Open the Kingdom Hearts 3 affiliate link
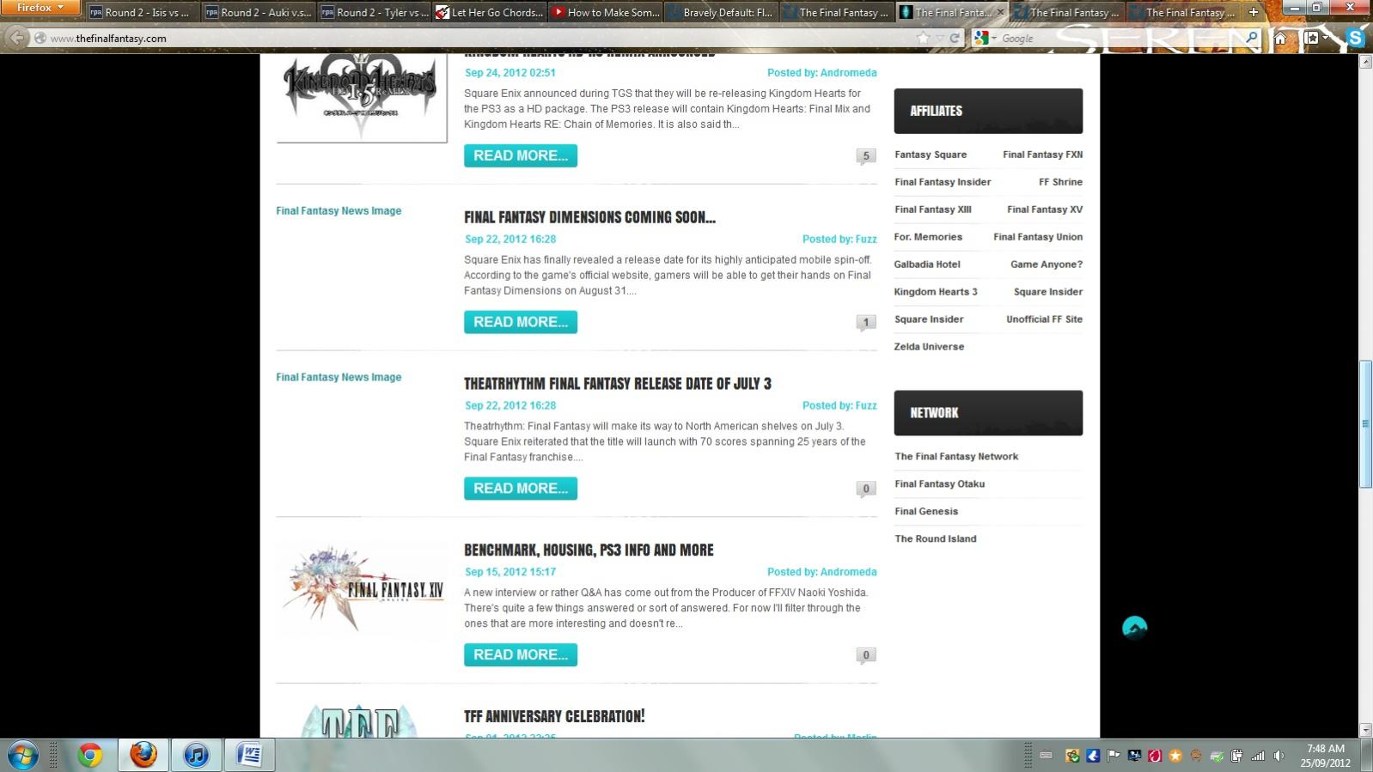Viewport: 1373px width, 772px height. point(936,292)
